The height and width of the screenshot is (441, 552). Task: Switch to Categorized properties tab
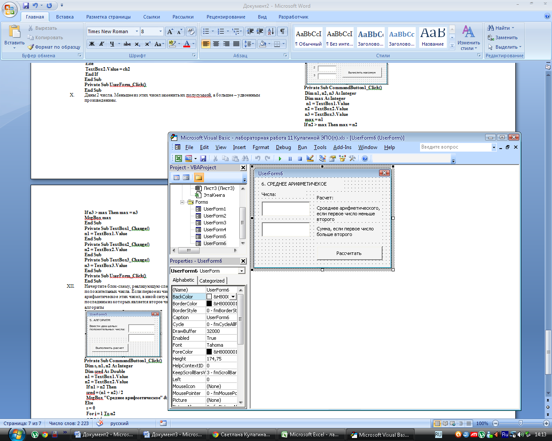(x=212, y=281)
